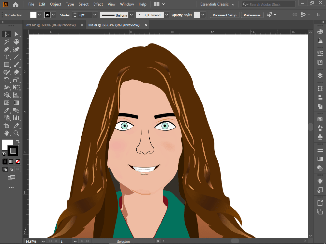Set paint mode to None

pyautogui.click(x=18, y=161)
